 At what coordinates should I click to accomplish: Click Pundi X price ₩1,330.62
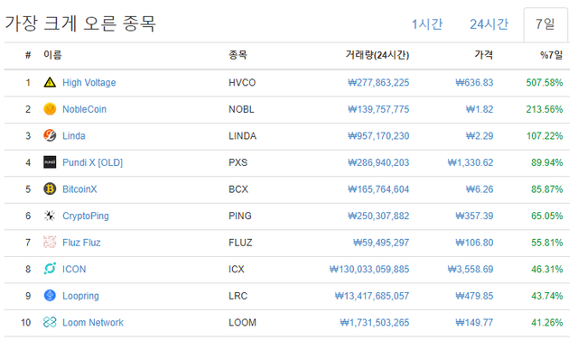[x=471, y=162]
